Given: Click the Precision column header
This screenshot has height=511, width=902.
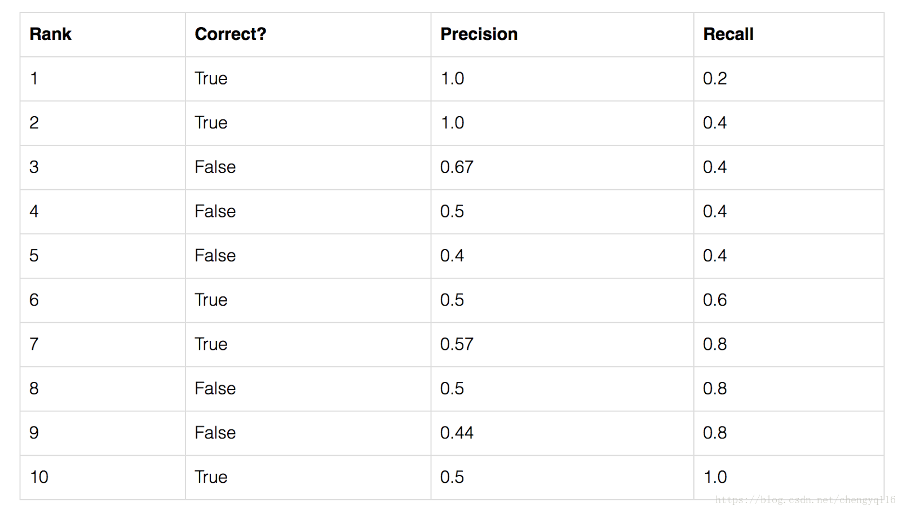Looking at the screenshot, I should coord(479,34).
